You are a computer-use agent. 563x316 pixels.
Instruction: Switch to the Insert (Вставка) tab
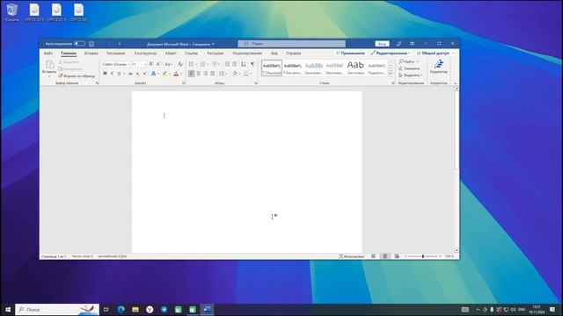[x=91, y=53]
